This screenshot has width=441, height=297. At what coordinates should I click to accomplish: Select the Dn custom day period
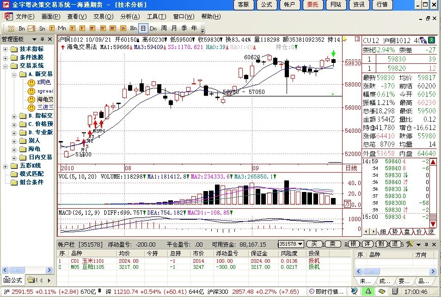tap(153, 28)
